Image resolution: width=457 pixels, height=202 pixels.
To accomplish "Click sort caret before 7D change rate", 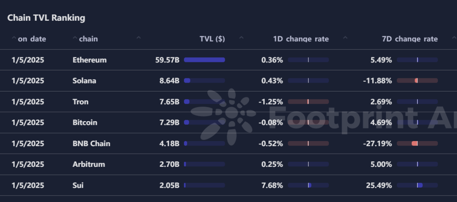I will pos(345,38).
